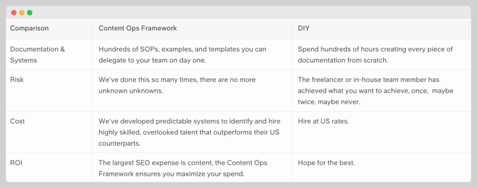The image size is (477, 188).
Task: Click the Documentation & Systems row label
Action: coord(37,55)
